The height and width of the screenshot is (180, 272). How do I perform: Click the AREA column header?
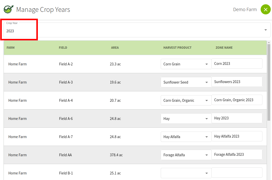[x=115, y=47]
